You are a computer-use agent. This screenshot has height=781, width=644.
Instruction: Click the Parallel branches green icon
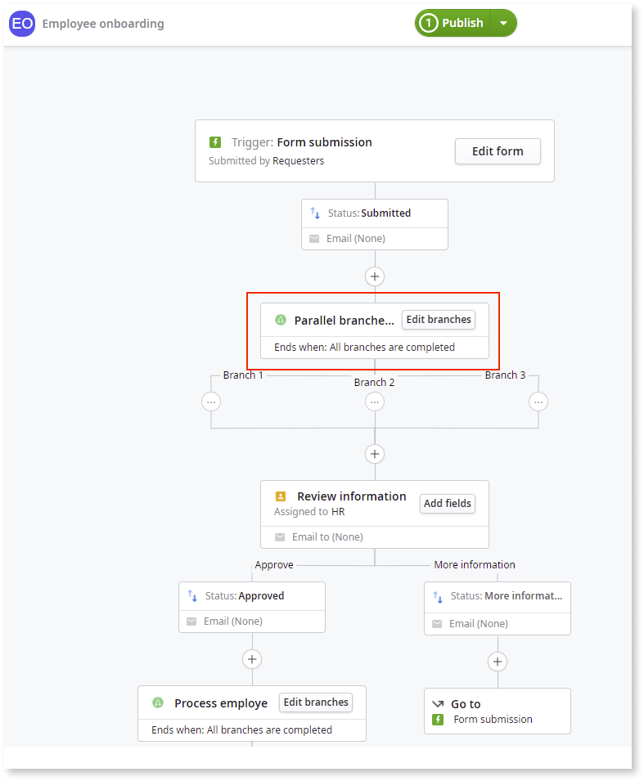click(280, 320)
